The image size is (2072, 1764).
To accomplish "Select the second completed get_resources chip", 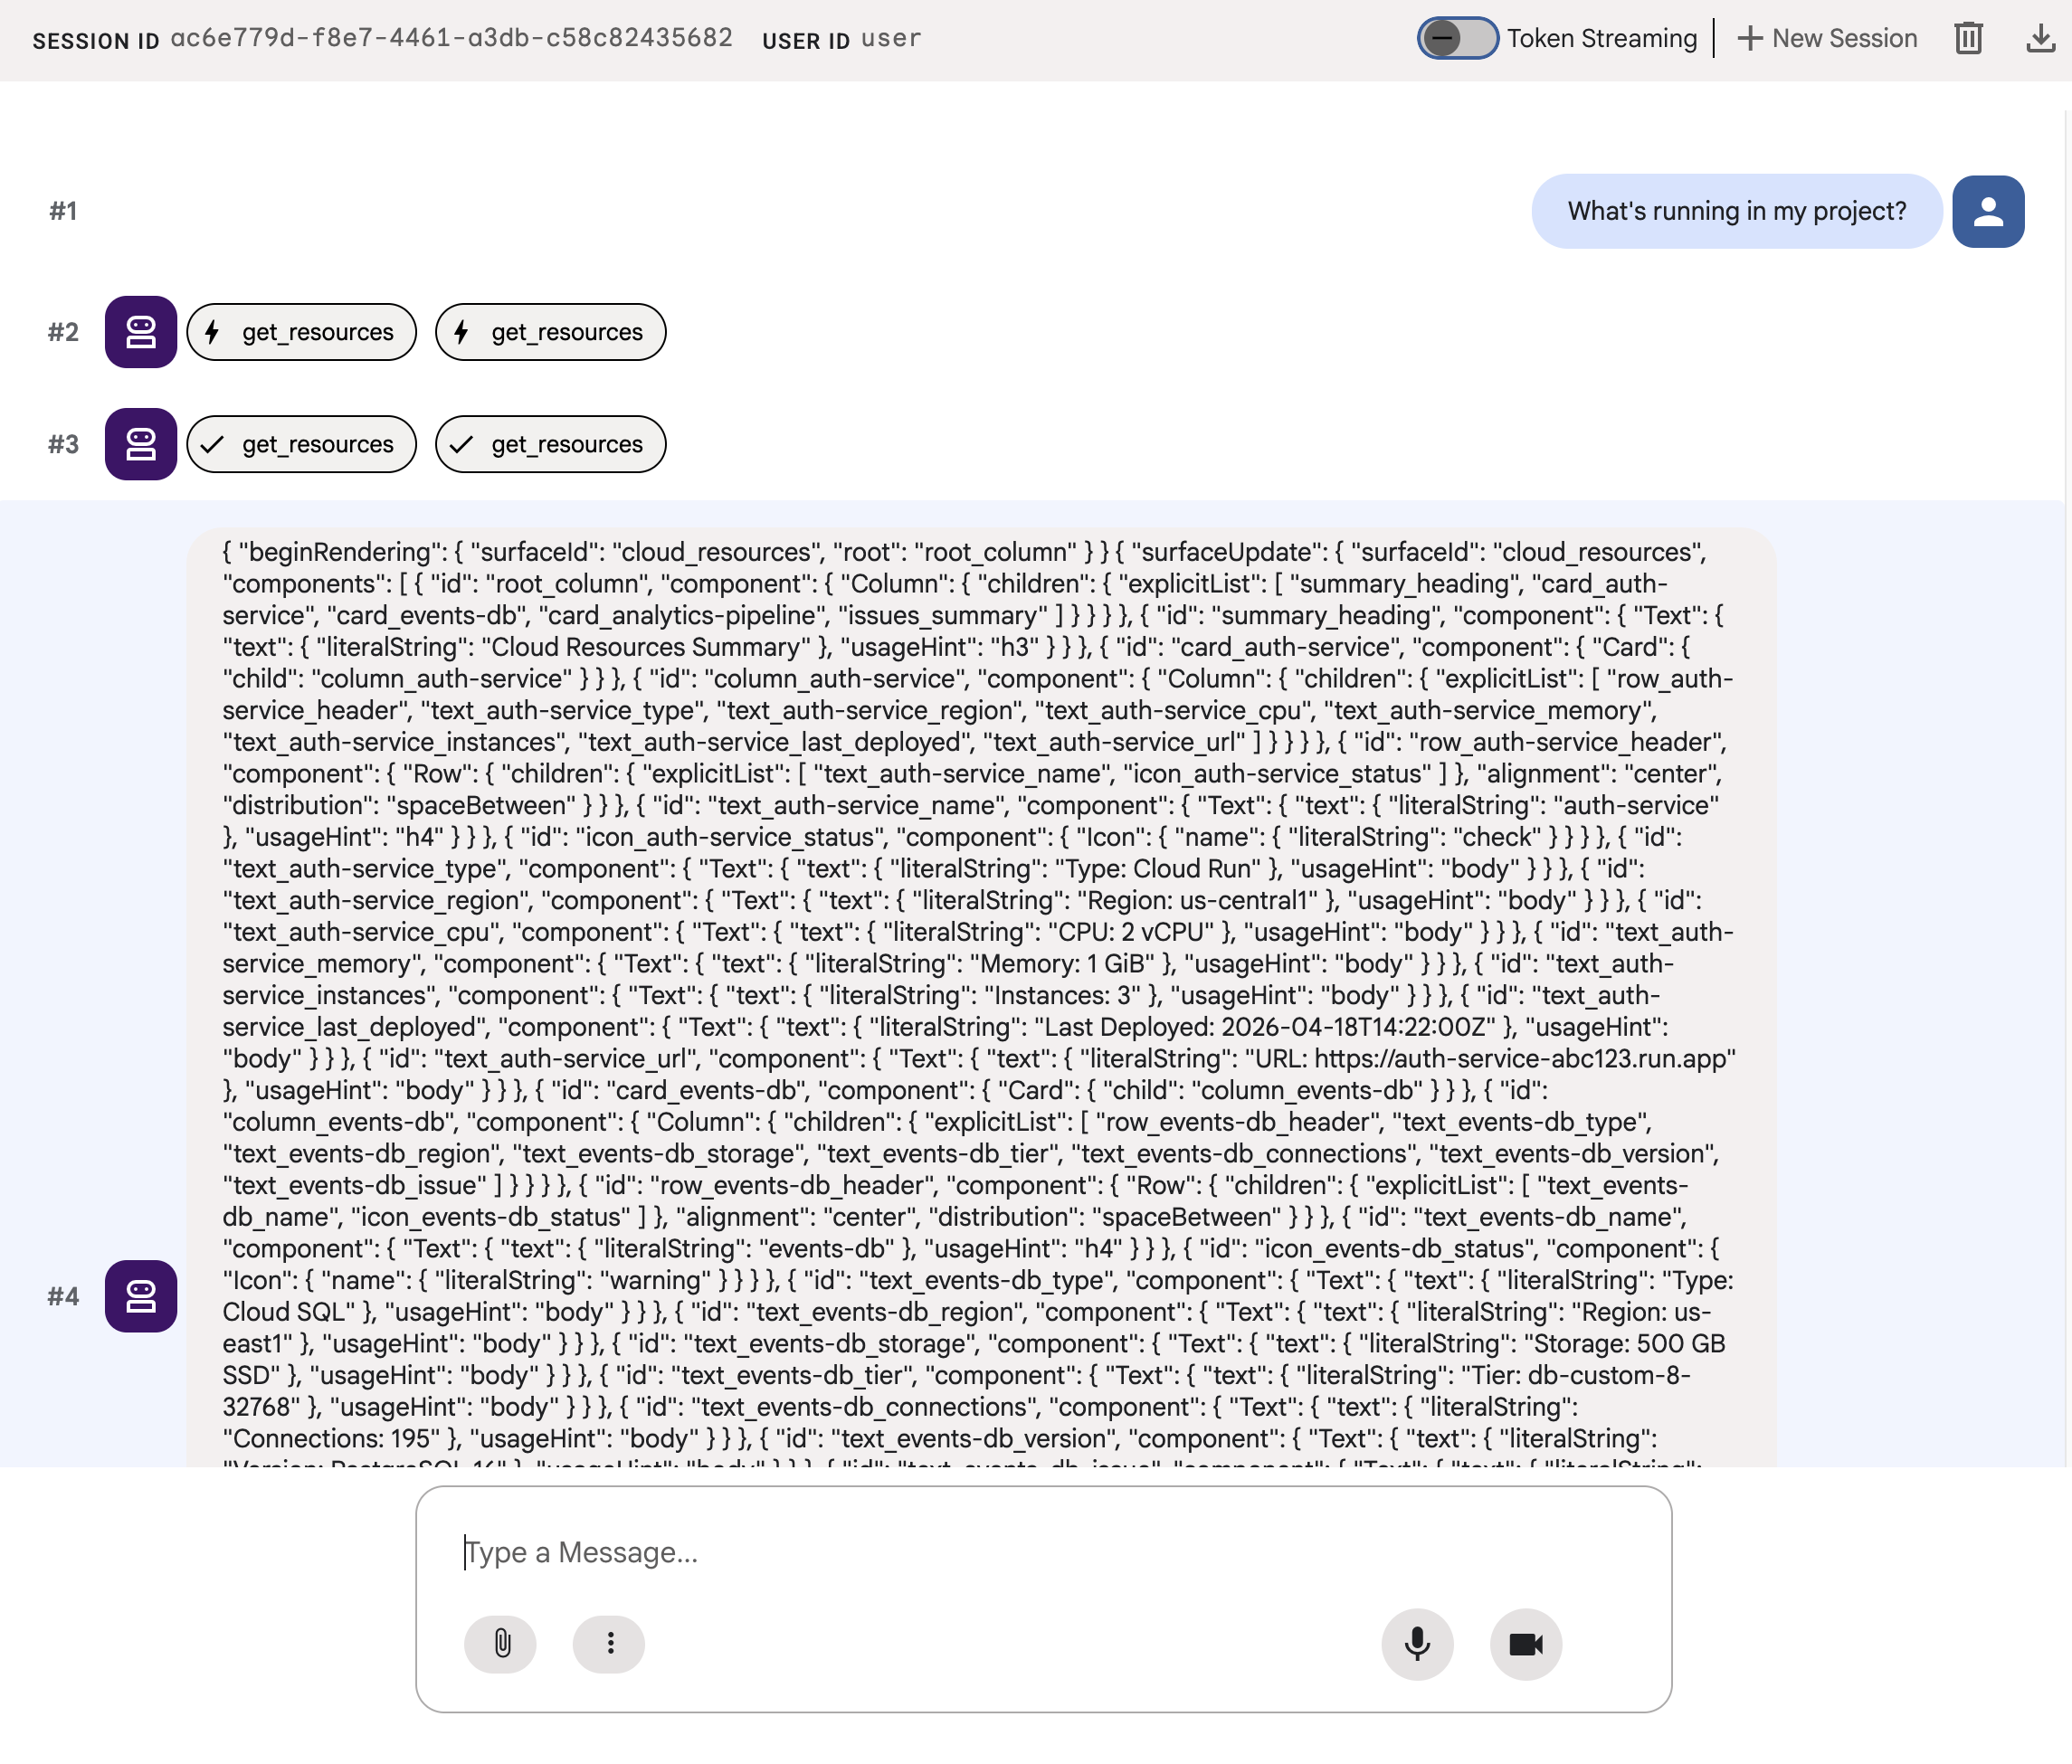I will pyautogui.click(x=550, y=444).
